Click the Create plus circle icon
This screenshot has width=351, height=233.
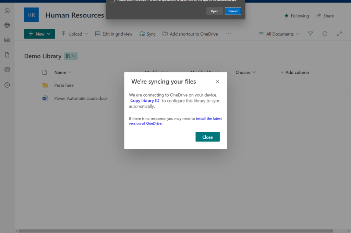(7, 85)
